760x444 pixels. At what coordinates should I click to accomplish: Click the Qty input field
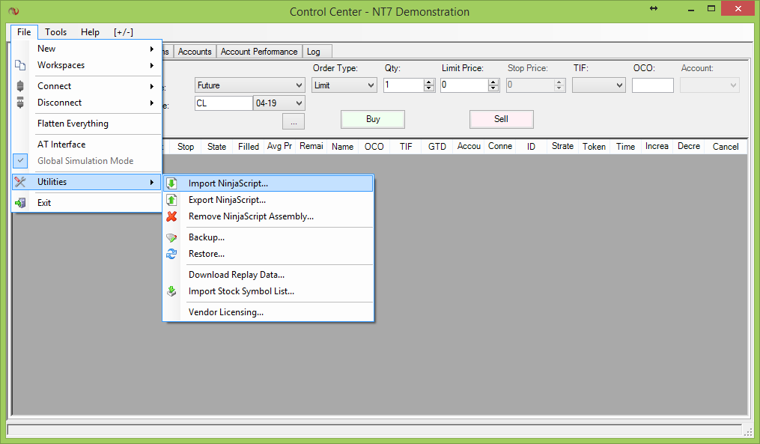[404, 85]
